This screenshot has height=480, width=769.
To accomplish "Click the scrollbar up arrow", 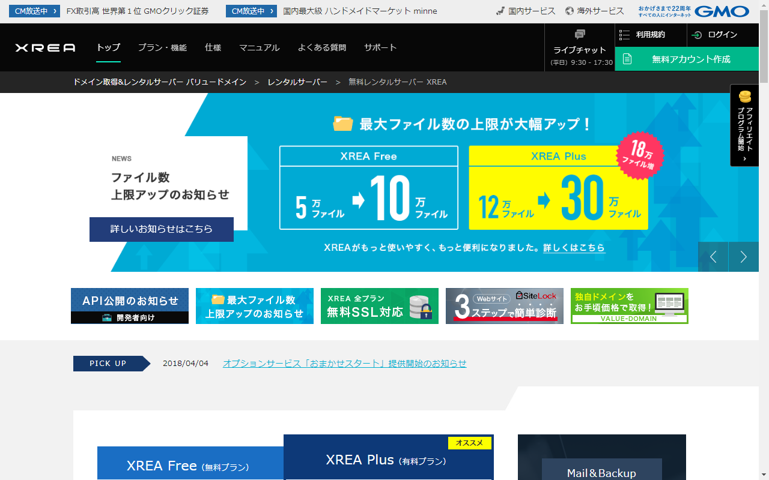I will (x=764, y=5).
